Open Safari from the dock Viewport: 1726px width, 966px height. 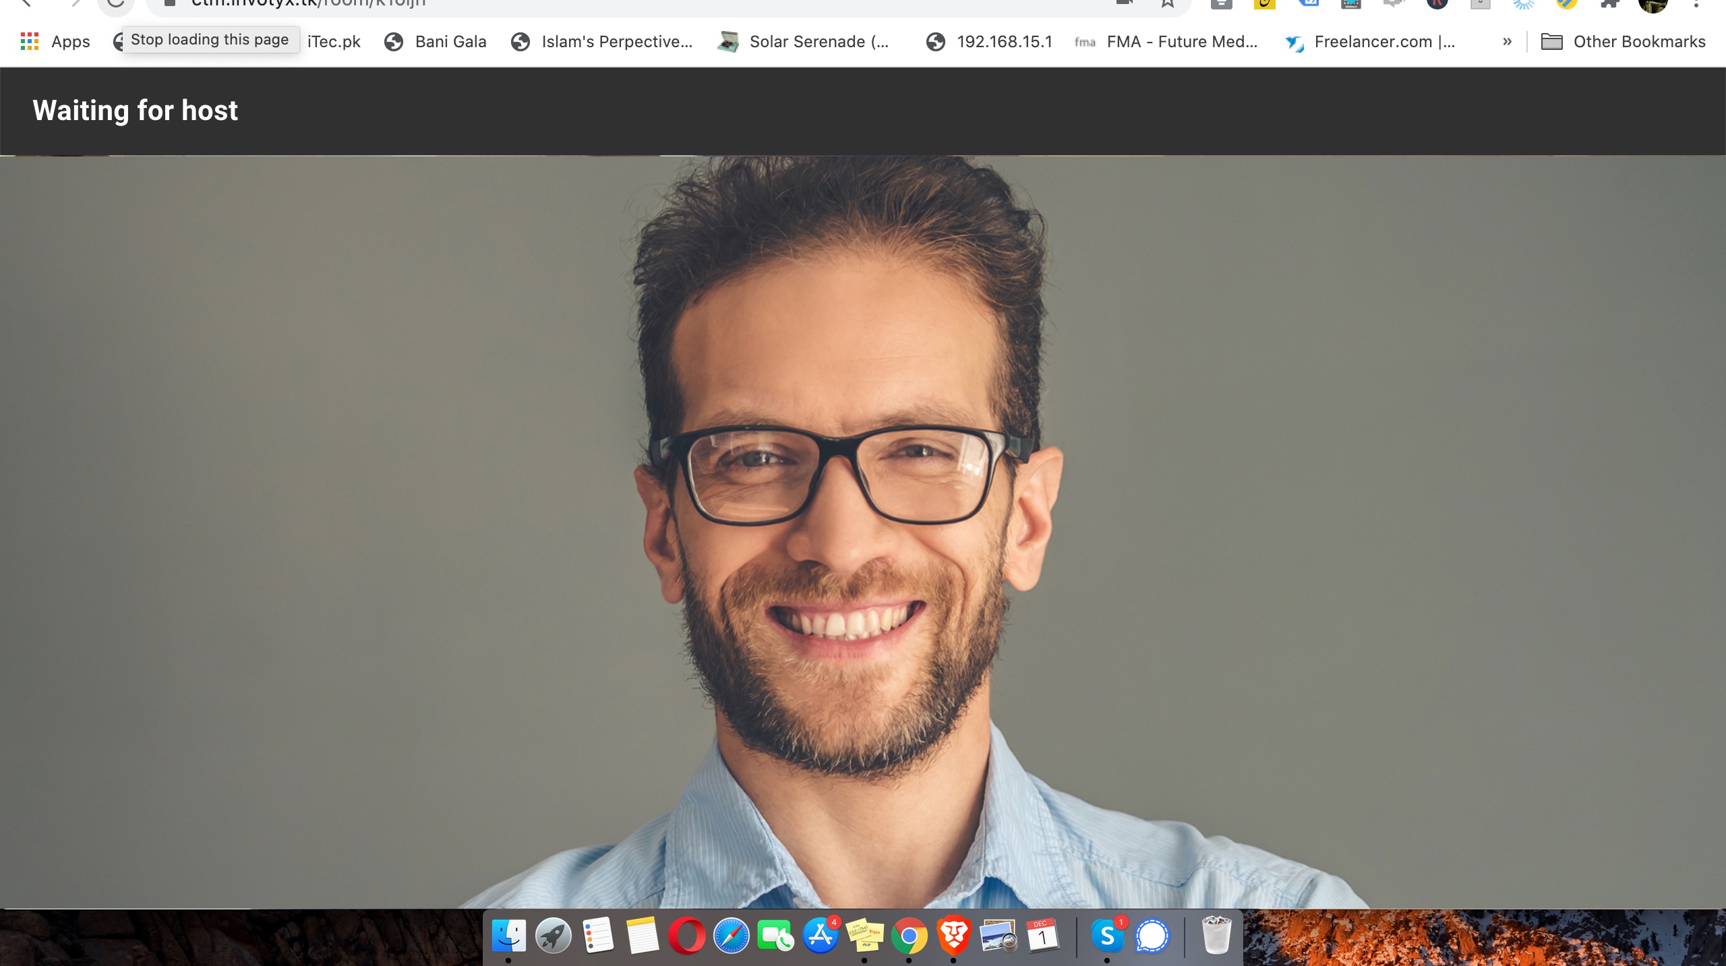tap(731, 936)
